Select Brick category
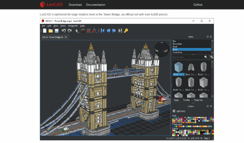Screen dimensions: 244x143 191,49
